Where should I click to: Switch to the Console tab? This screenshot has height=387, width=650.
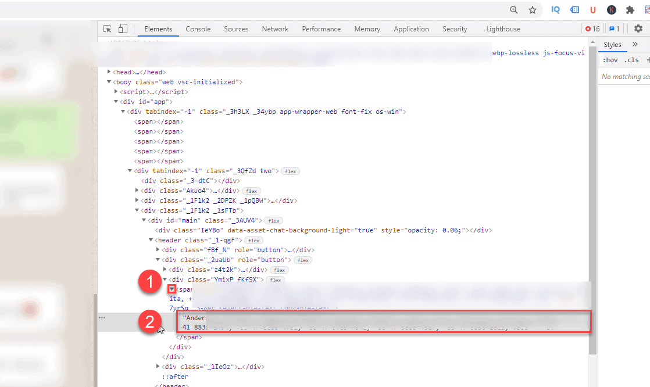[x=198, y=29]
